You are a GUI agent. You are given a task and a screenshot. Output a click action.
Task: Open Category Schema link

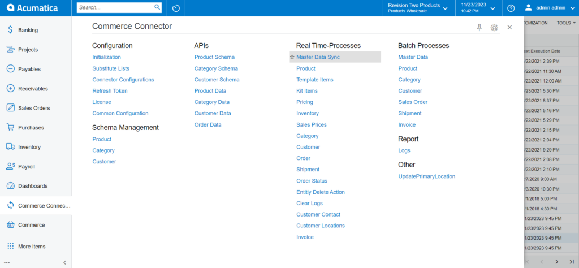[x=217, y=68]
